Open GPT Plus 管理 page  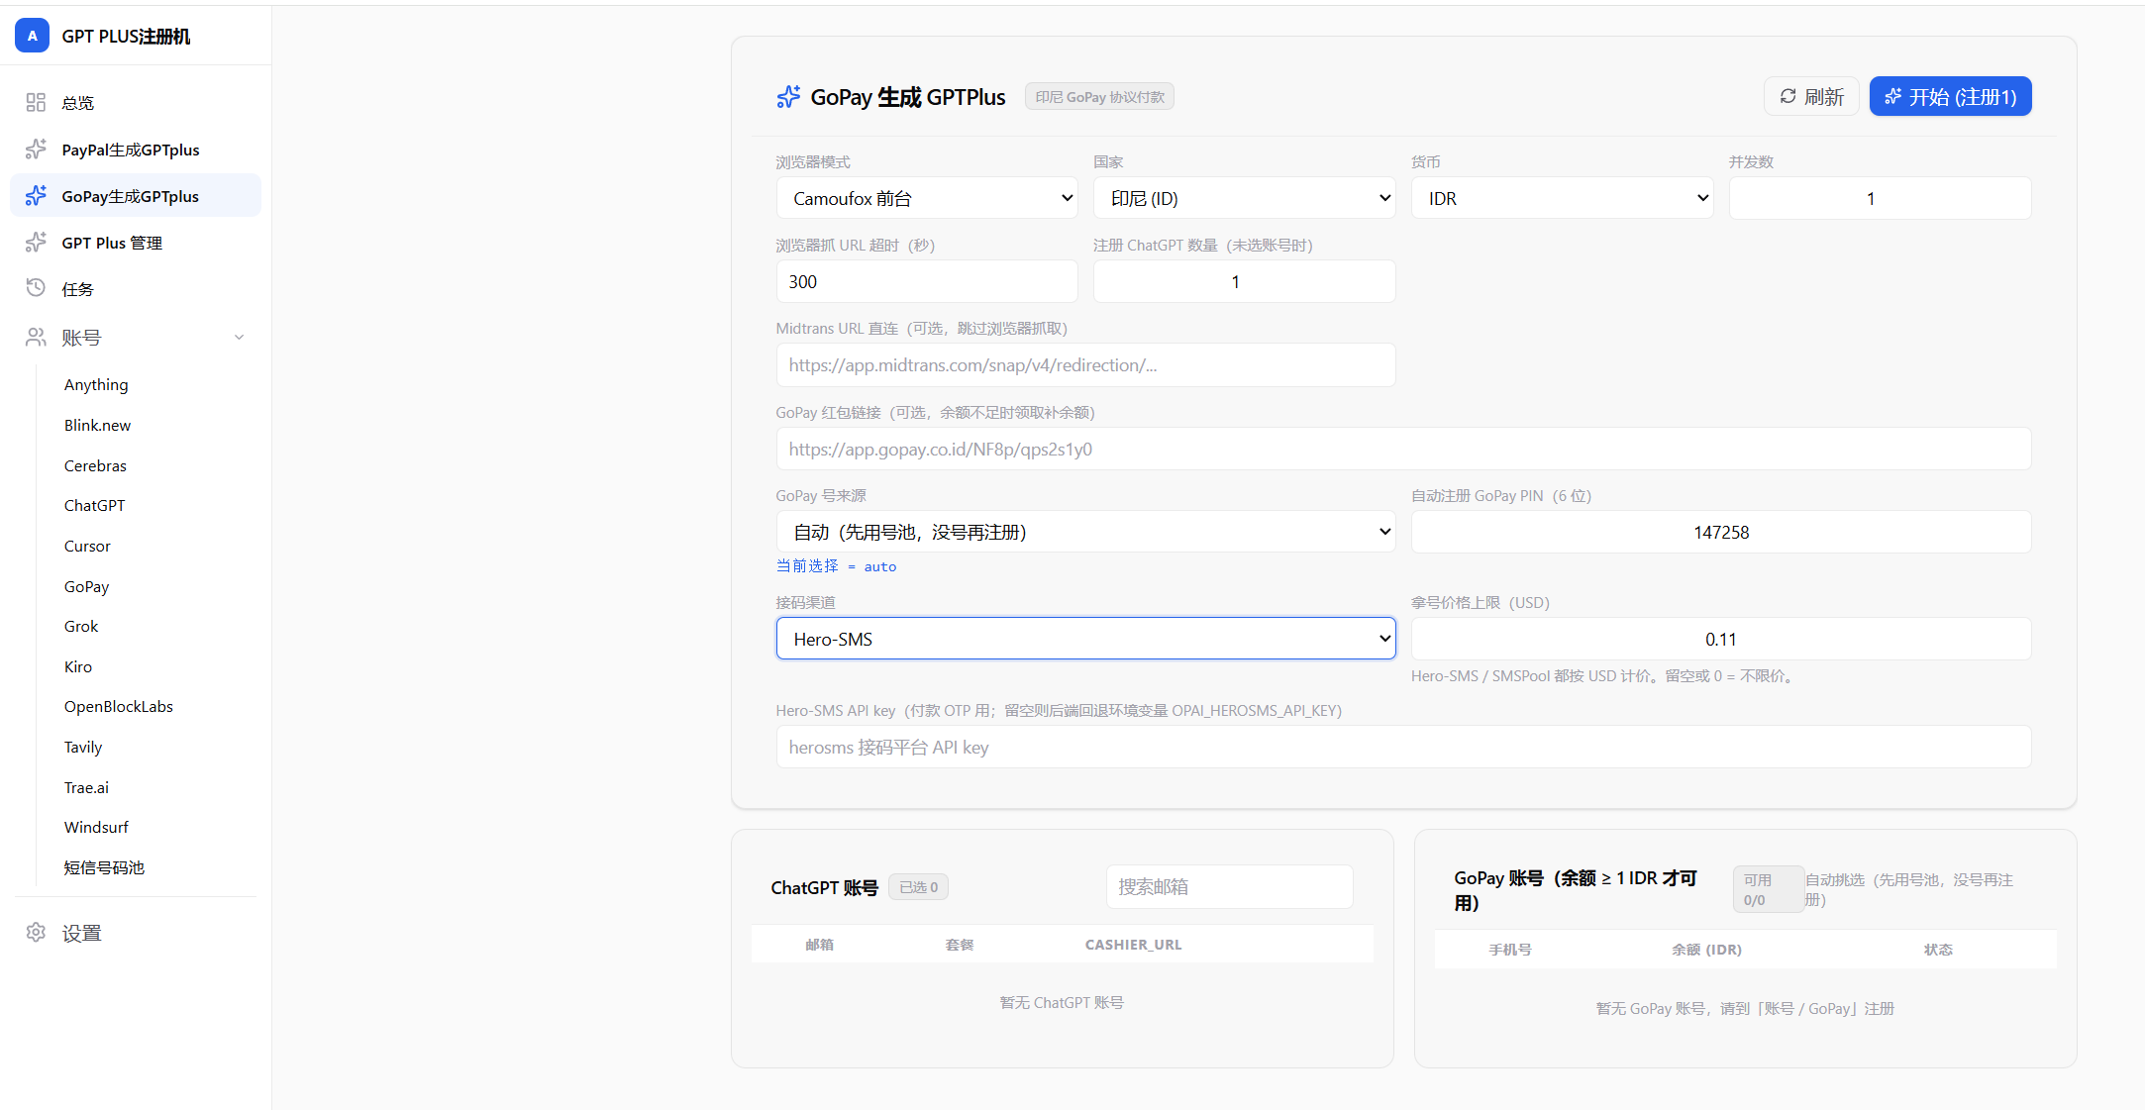(136, 243)
